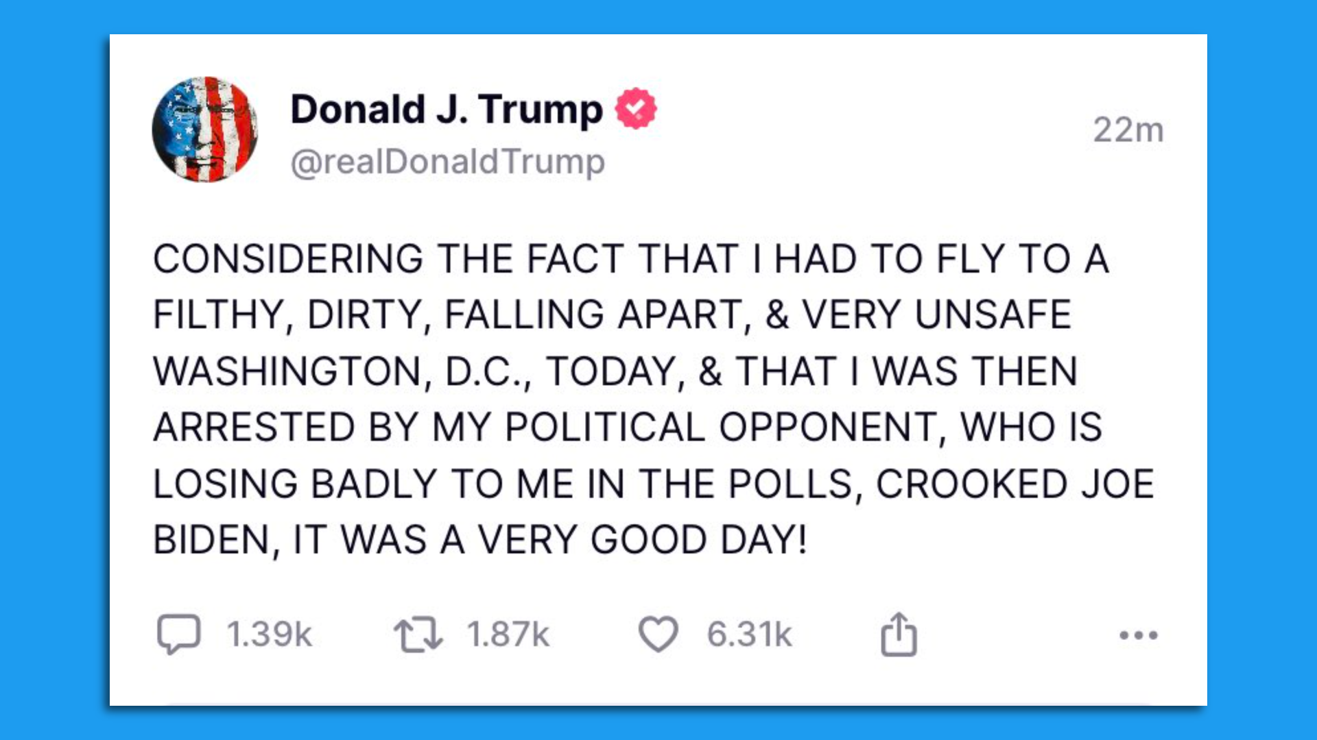Click the phrase VERY GOOD DAY! in the post
1317x740 pixels.
pos(642,540)
